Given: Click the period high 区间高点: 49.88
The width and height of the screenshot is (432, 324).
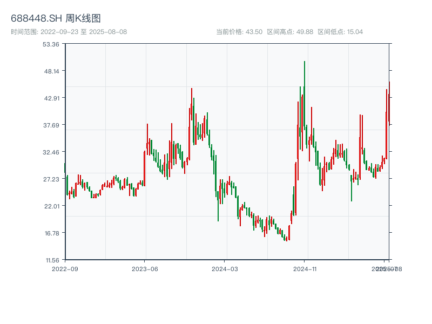Looking at the screenshot, I should [x=290, y=32].
